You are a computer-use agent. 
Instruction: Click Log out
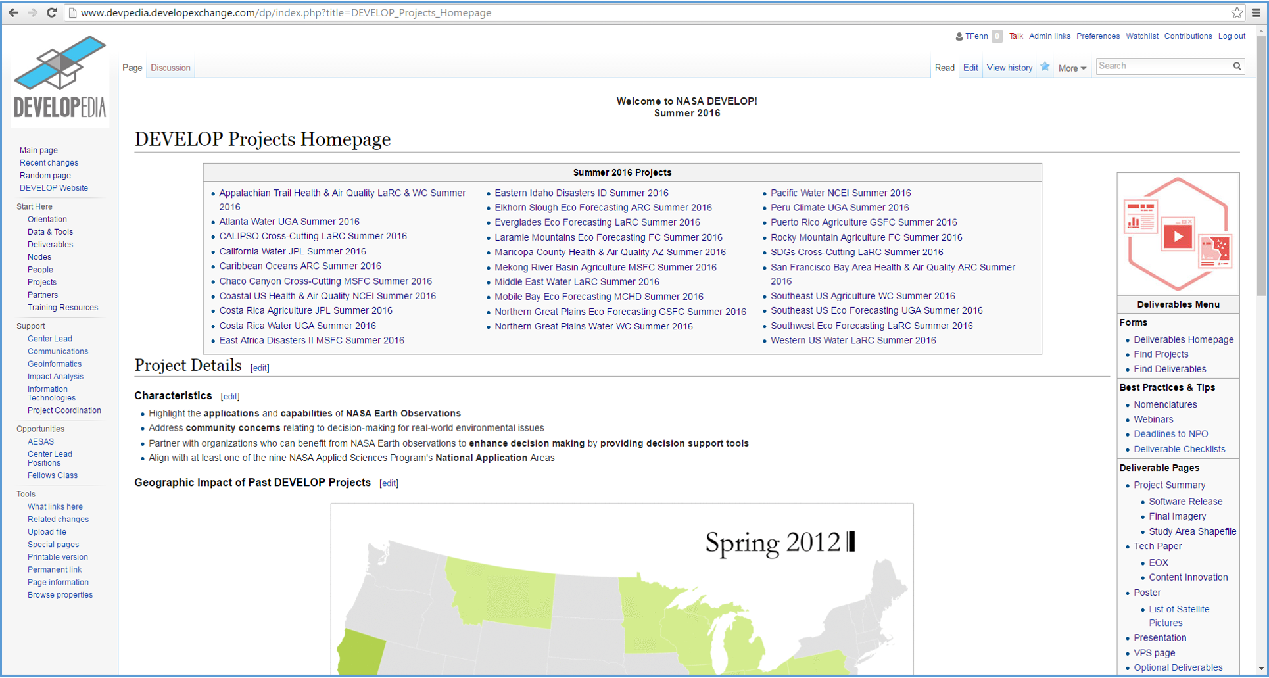point(1232,36)
